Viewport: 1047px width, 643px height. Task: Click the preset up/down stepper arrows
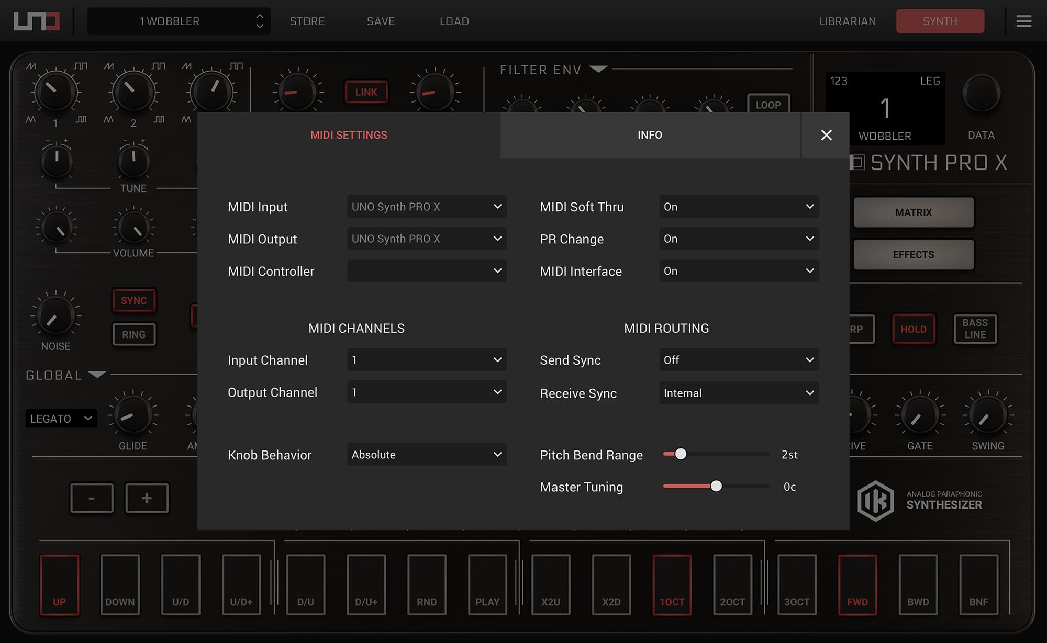[x=260, y=21]
